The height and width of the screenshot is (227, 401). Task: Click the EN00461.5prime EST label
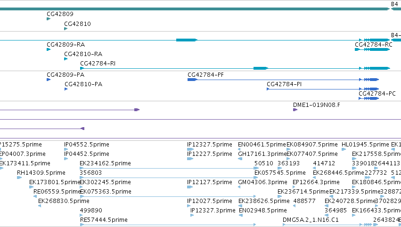coord(262,145)
